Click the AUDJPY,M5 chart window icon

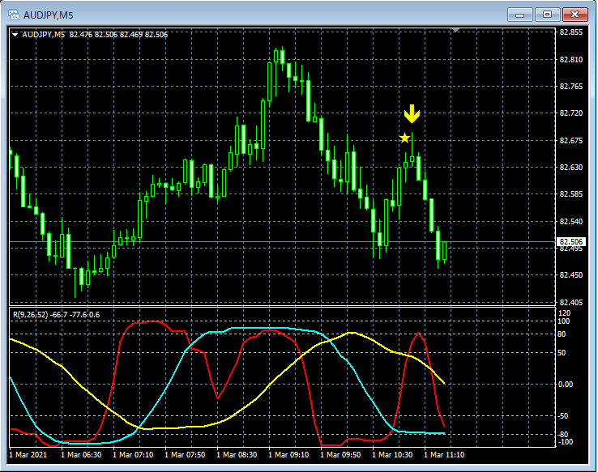click(14, 15)
